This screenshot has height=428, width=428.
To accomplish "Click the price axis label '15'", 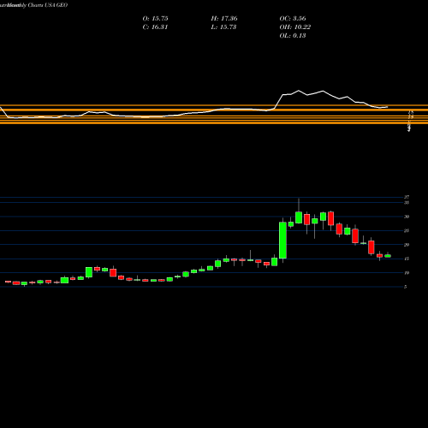I will (407, 259).
